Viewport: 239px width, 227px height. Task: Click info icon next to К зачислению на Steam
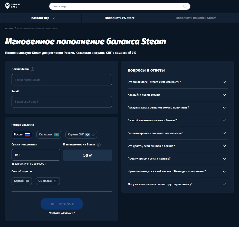coord(99,145)
